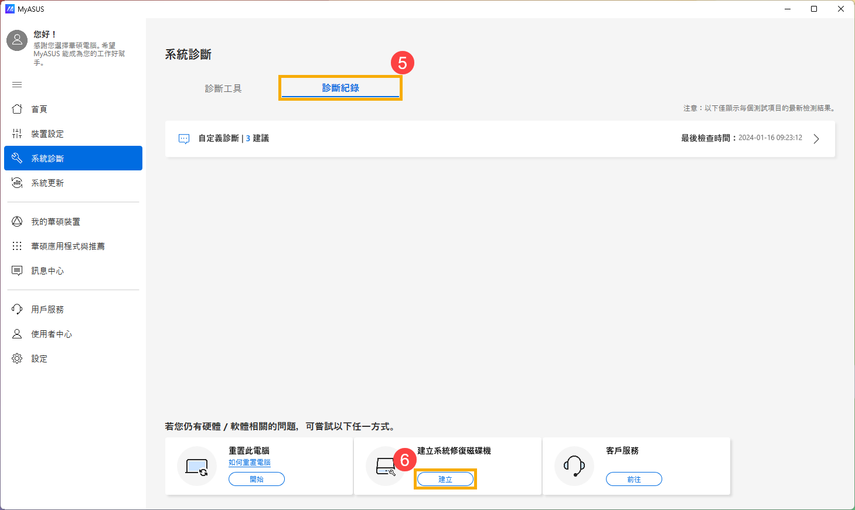This screenshot has height=510, width=855.
Task: Click 前往 button under 客戶服務
Action: (x=634, y=479)
